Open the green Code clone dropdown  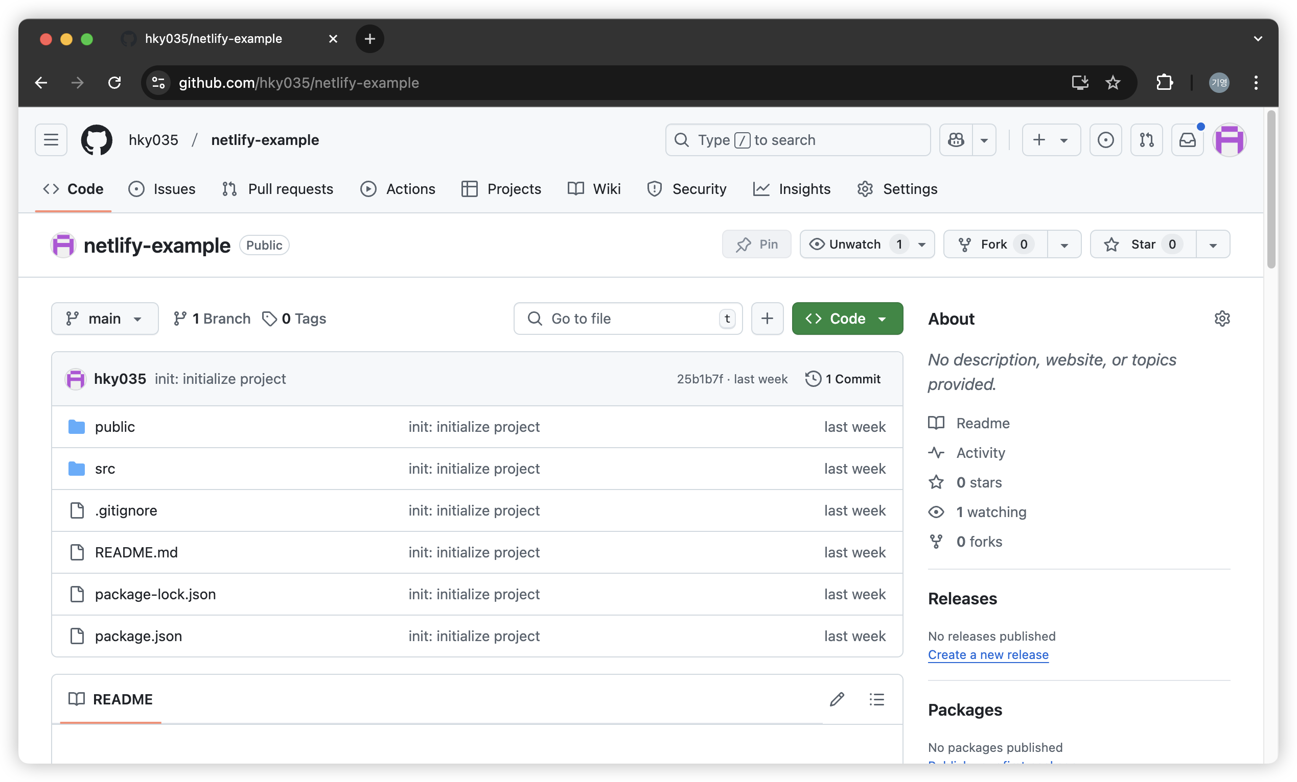point(847,319)
